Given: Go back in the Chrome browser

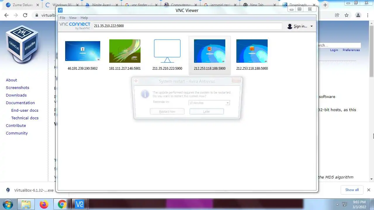Looking at the screenshot, I should click(x=6, y=15).
